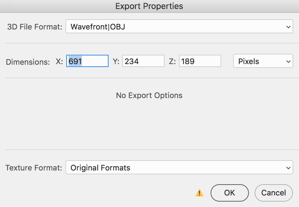Open the Pixels units dropdown
Viewport: 299px width, 207px height.
[263, 61]
